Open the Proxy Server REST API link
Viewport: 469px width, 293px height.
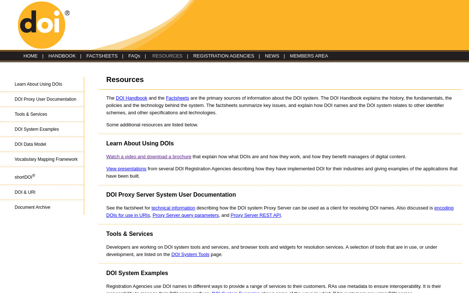click(256, 215)
